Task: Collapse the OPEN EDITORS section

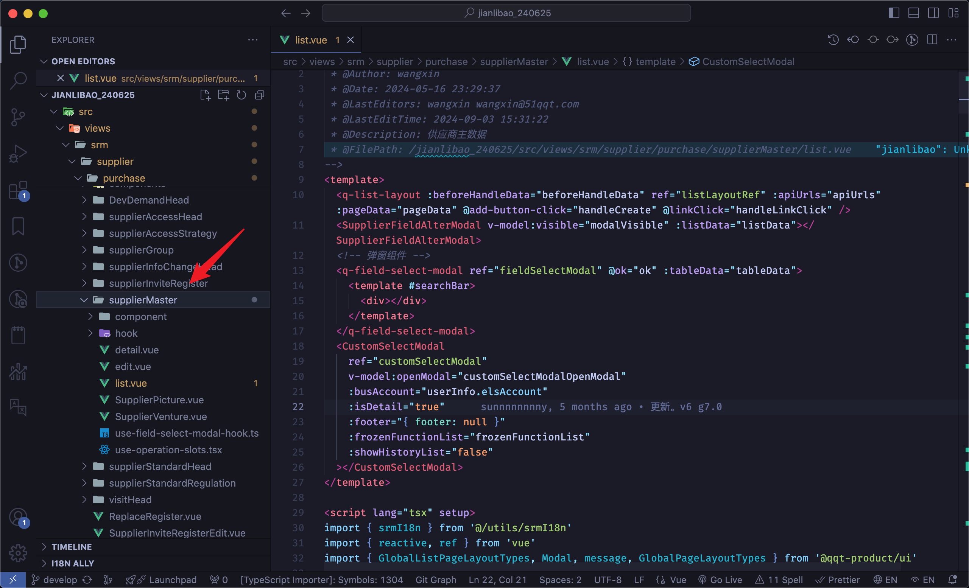Action: [x=44, y=61]
